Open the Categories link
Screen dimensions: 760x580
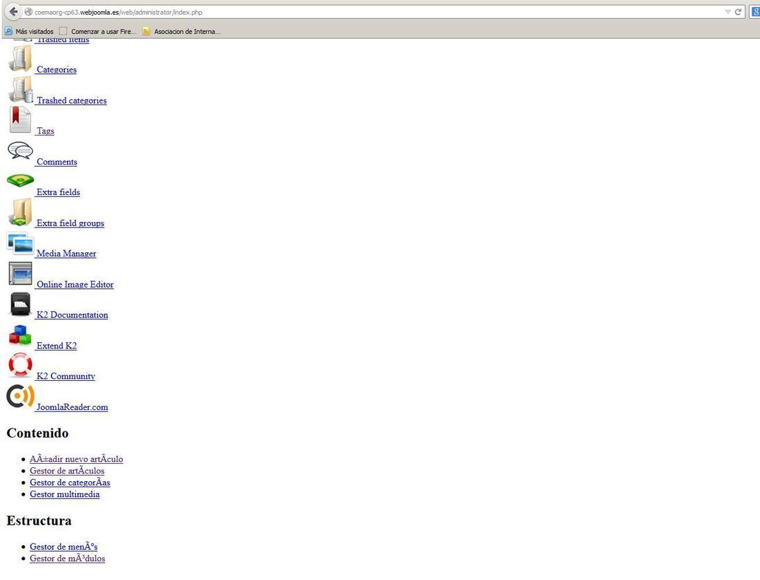point(57,70)
